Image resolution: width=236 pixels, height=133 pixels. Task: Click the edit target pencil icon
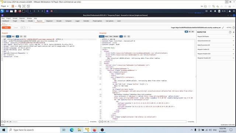coord(223,28)
